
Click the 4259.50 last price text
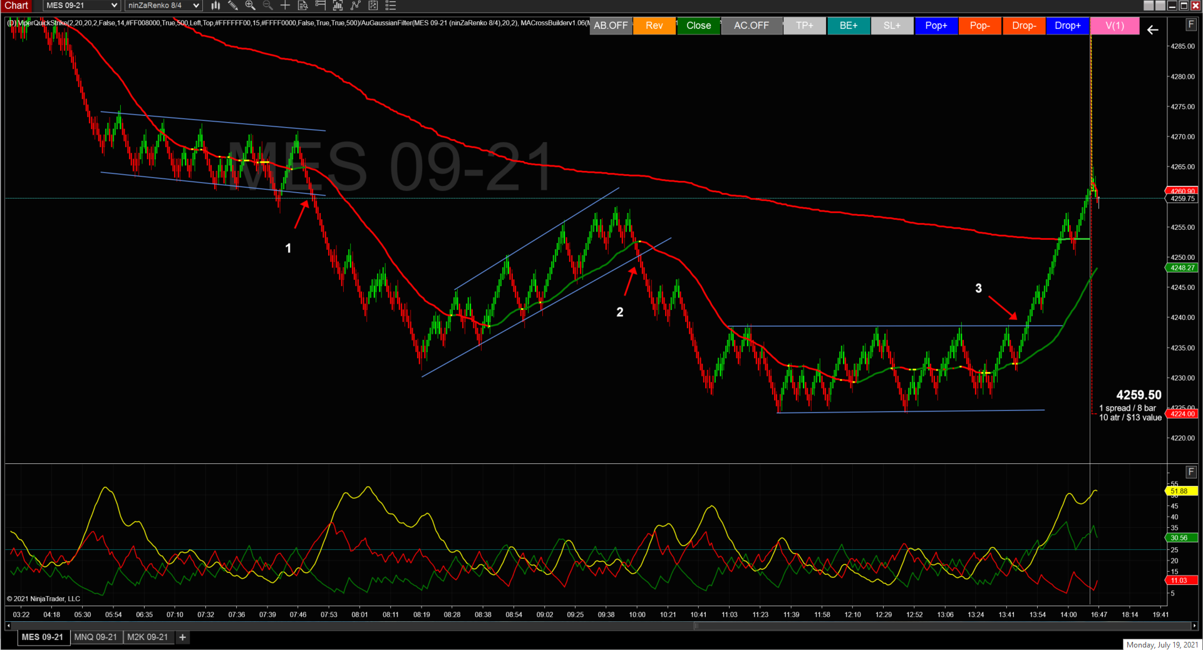(1138, 395)
